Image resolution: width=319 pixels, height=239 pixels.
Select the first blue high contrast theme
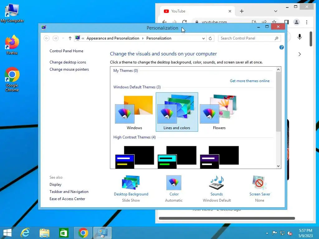point(135,157)
